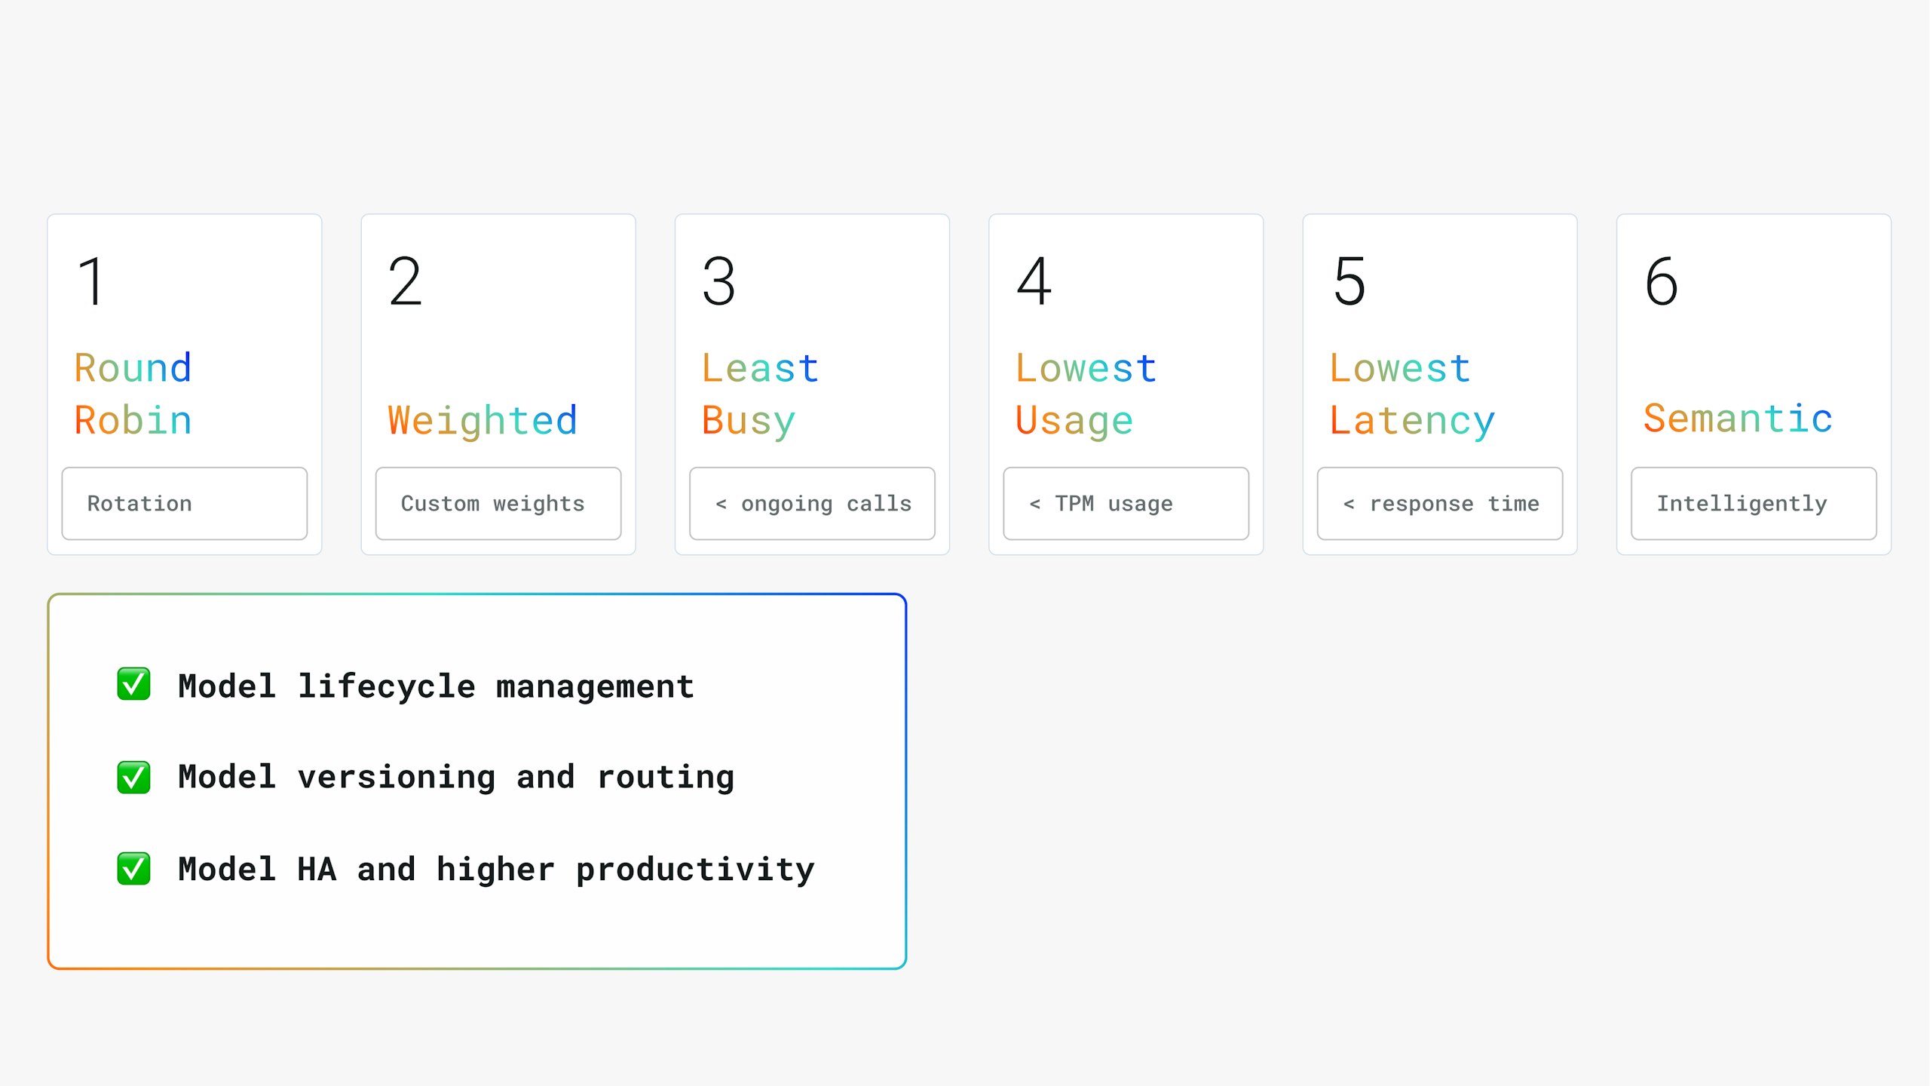Select the Least Busy title
Viewport: 1930px width, 1086px height.
(x=759, y=394)
